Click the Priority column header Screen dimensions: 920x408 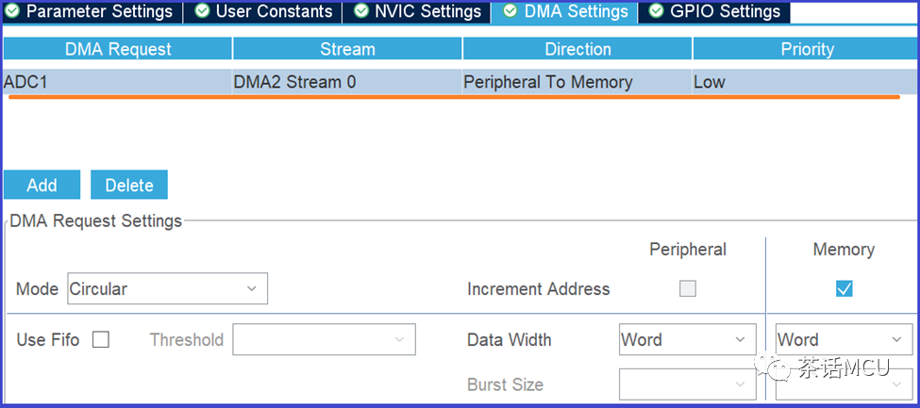point(806,49)
